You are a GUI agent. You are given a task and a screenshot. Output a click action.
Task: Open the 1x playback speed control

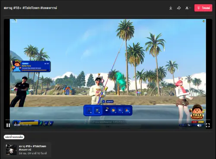click(x=189, y=125)
